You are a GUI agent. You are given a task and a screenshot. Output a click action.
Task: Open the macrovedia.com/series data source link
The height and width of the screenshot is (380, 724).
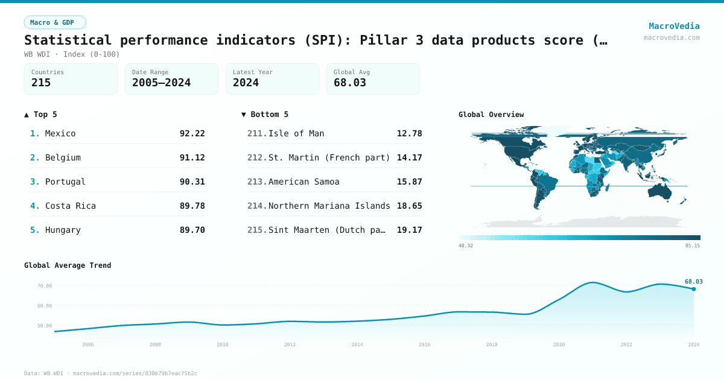(134, 373)
